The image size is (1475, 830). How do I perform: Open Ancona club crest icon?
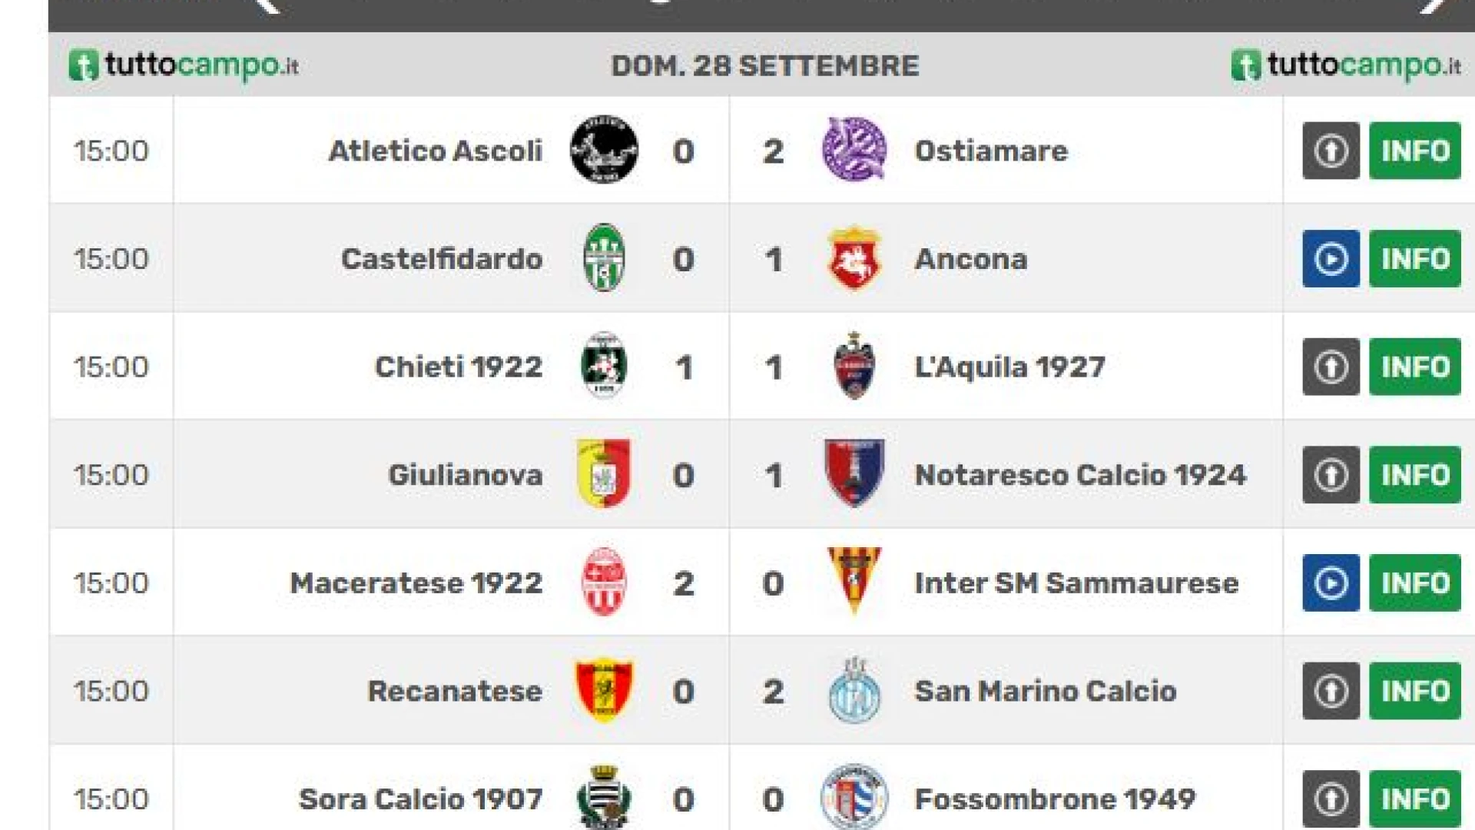(x=854, y=258)
